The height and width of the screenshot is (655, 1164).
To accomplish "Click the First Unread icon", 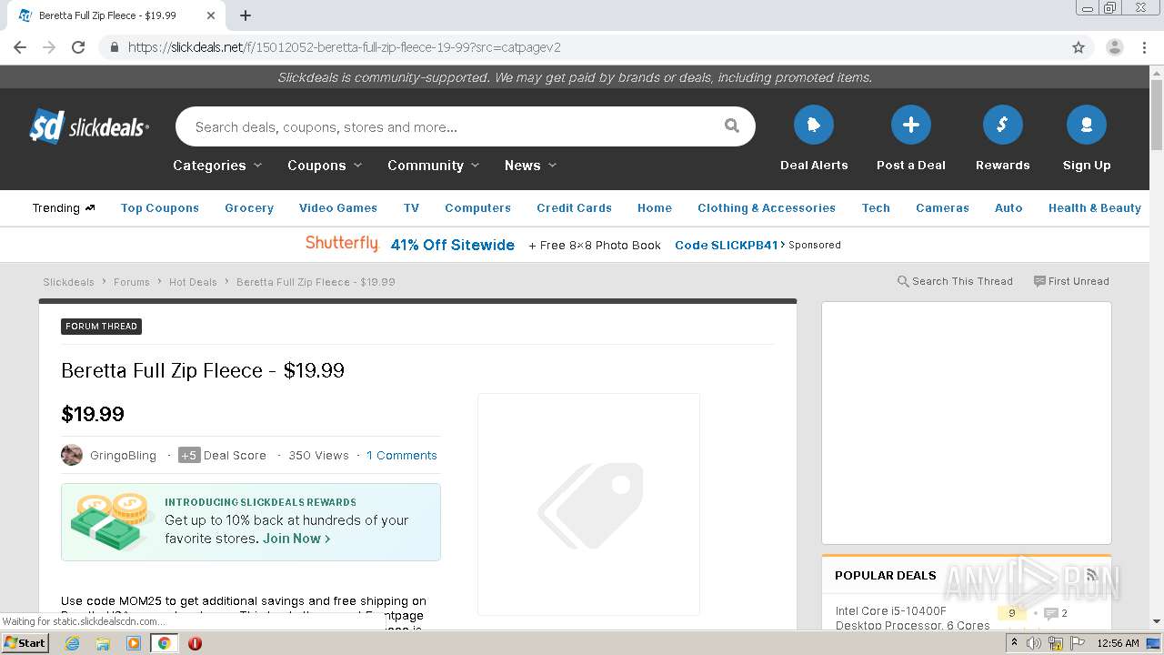I will pyautogui.click(x=1039, y=281).
